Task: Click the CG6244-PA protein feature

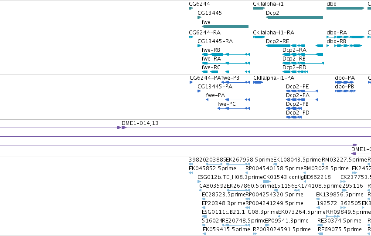Action: [191, 82]
